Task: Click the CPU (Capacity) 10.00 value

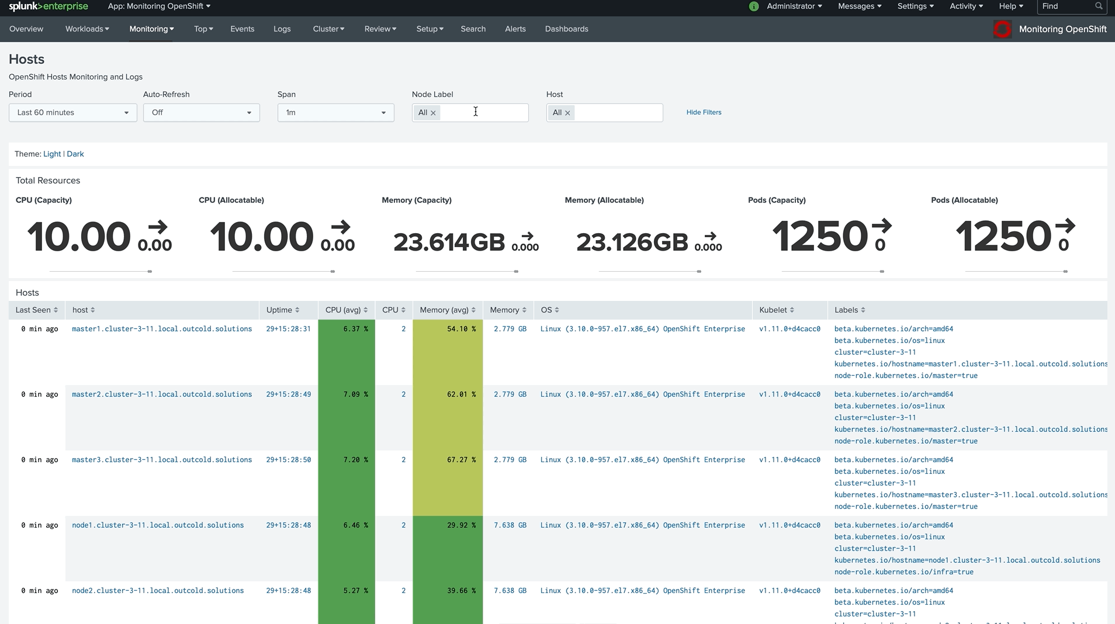Action: pos(79,238)
